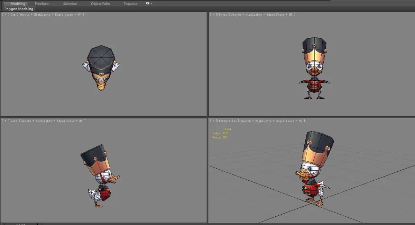This screenshot has width=415, height=225.
Task: Open the [+] menu in the Top viewport
Action: (5, 15)
